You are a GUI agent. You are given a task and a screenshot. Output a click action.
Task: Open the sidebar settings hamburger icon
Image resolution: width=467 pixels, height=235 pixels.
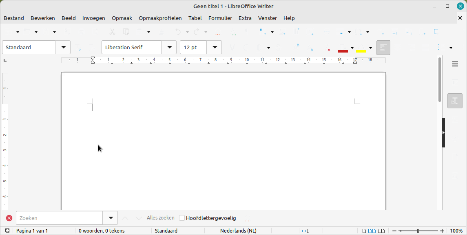pyautogui.click(x=455, y=64)
